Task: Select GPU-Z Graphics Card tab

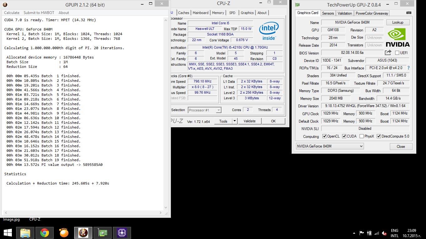Action: tap(307, 13)
